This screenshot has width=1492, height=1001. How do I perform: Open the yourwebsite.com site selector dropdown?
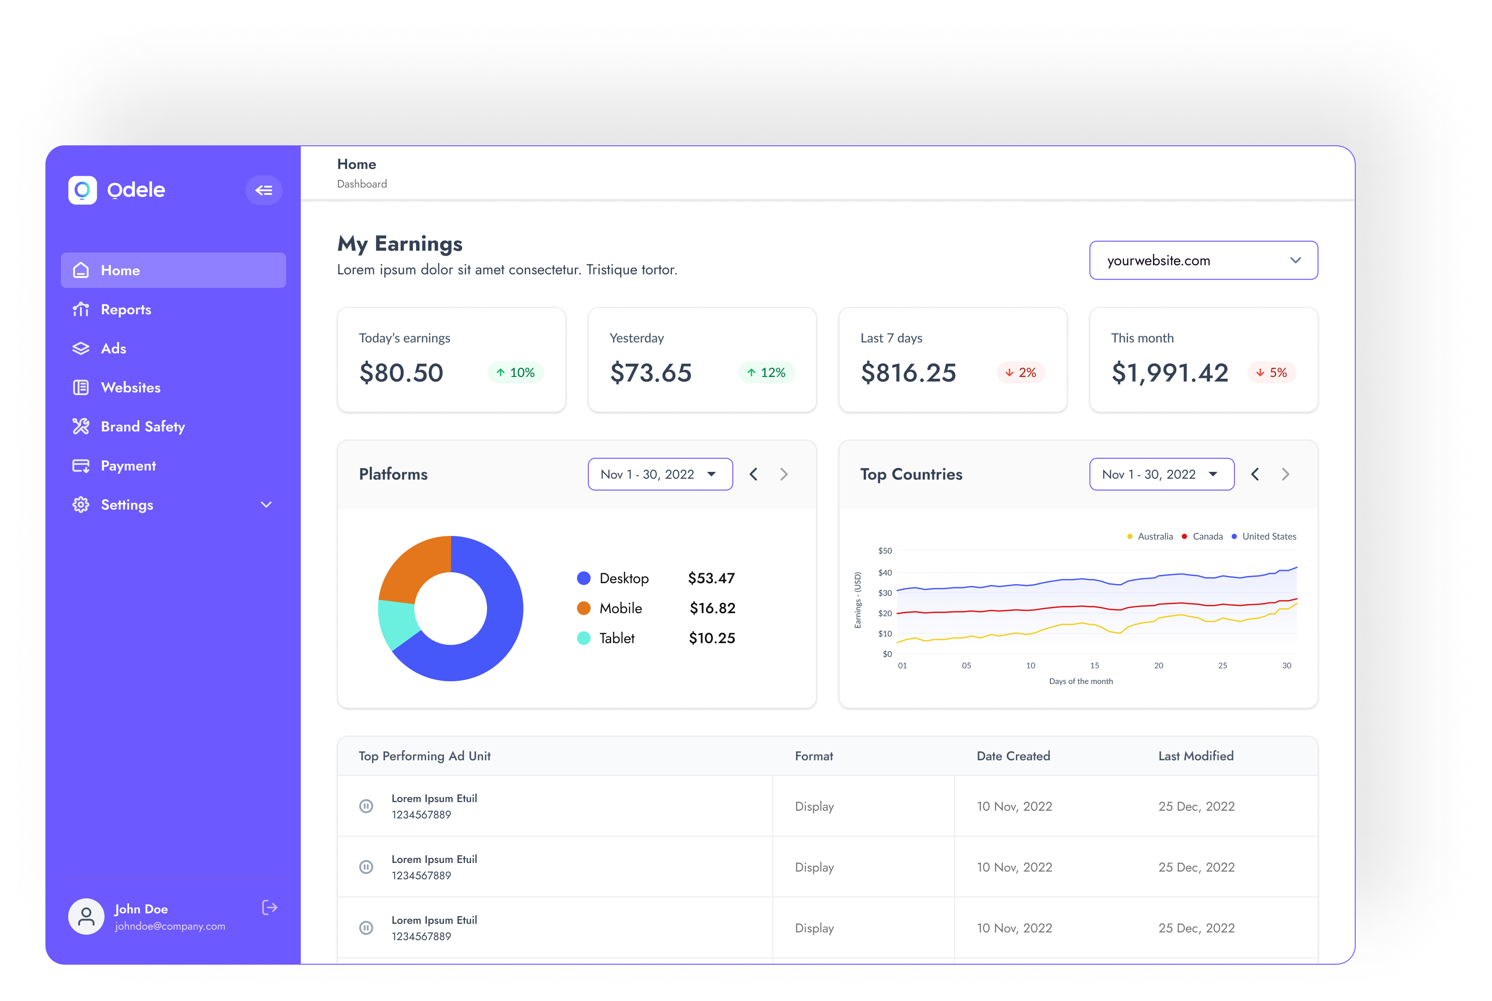pyautogui.click(x=1203, y=260)
